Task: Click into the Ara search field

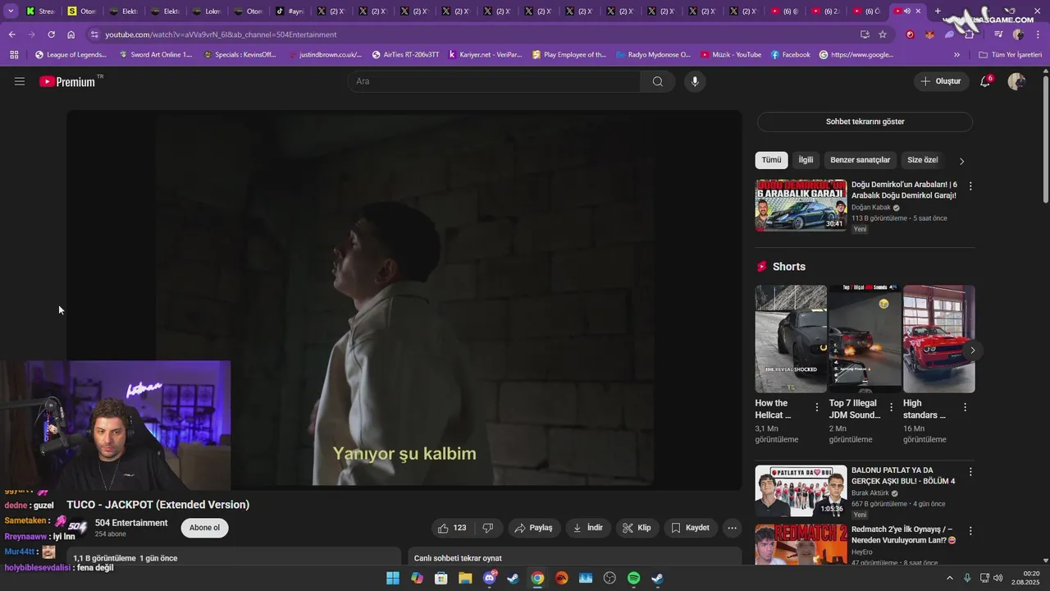Action: click(494, 81)
